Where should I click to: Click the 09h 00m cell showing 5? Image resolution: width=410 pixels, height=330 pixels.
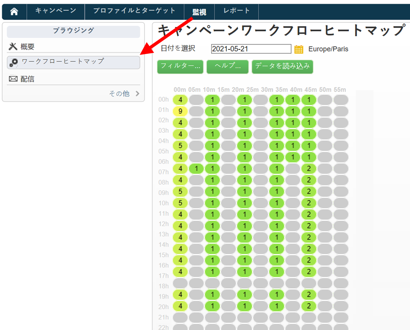[x=180, y=192]
